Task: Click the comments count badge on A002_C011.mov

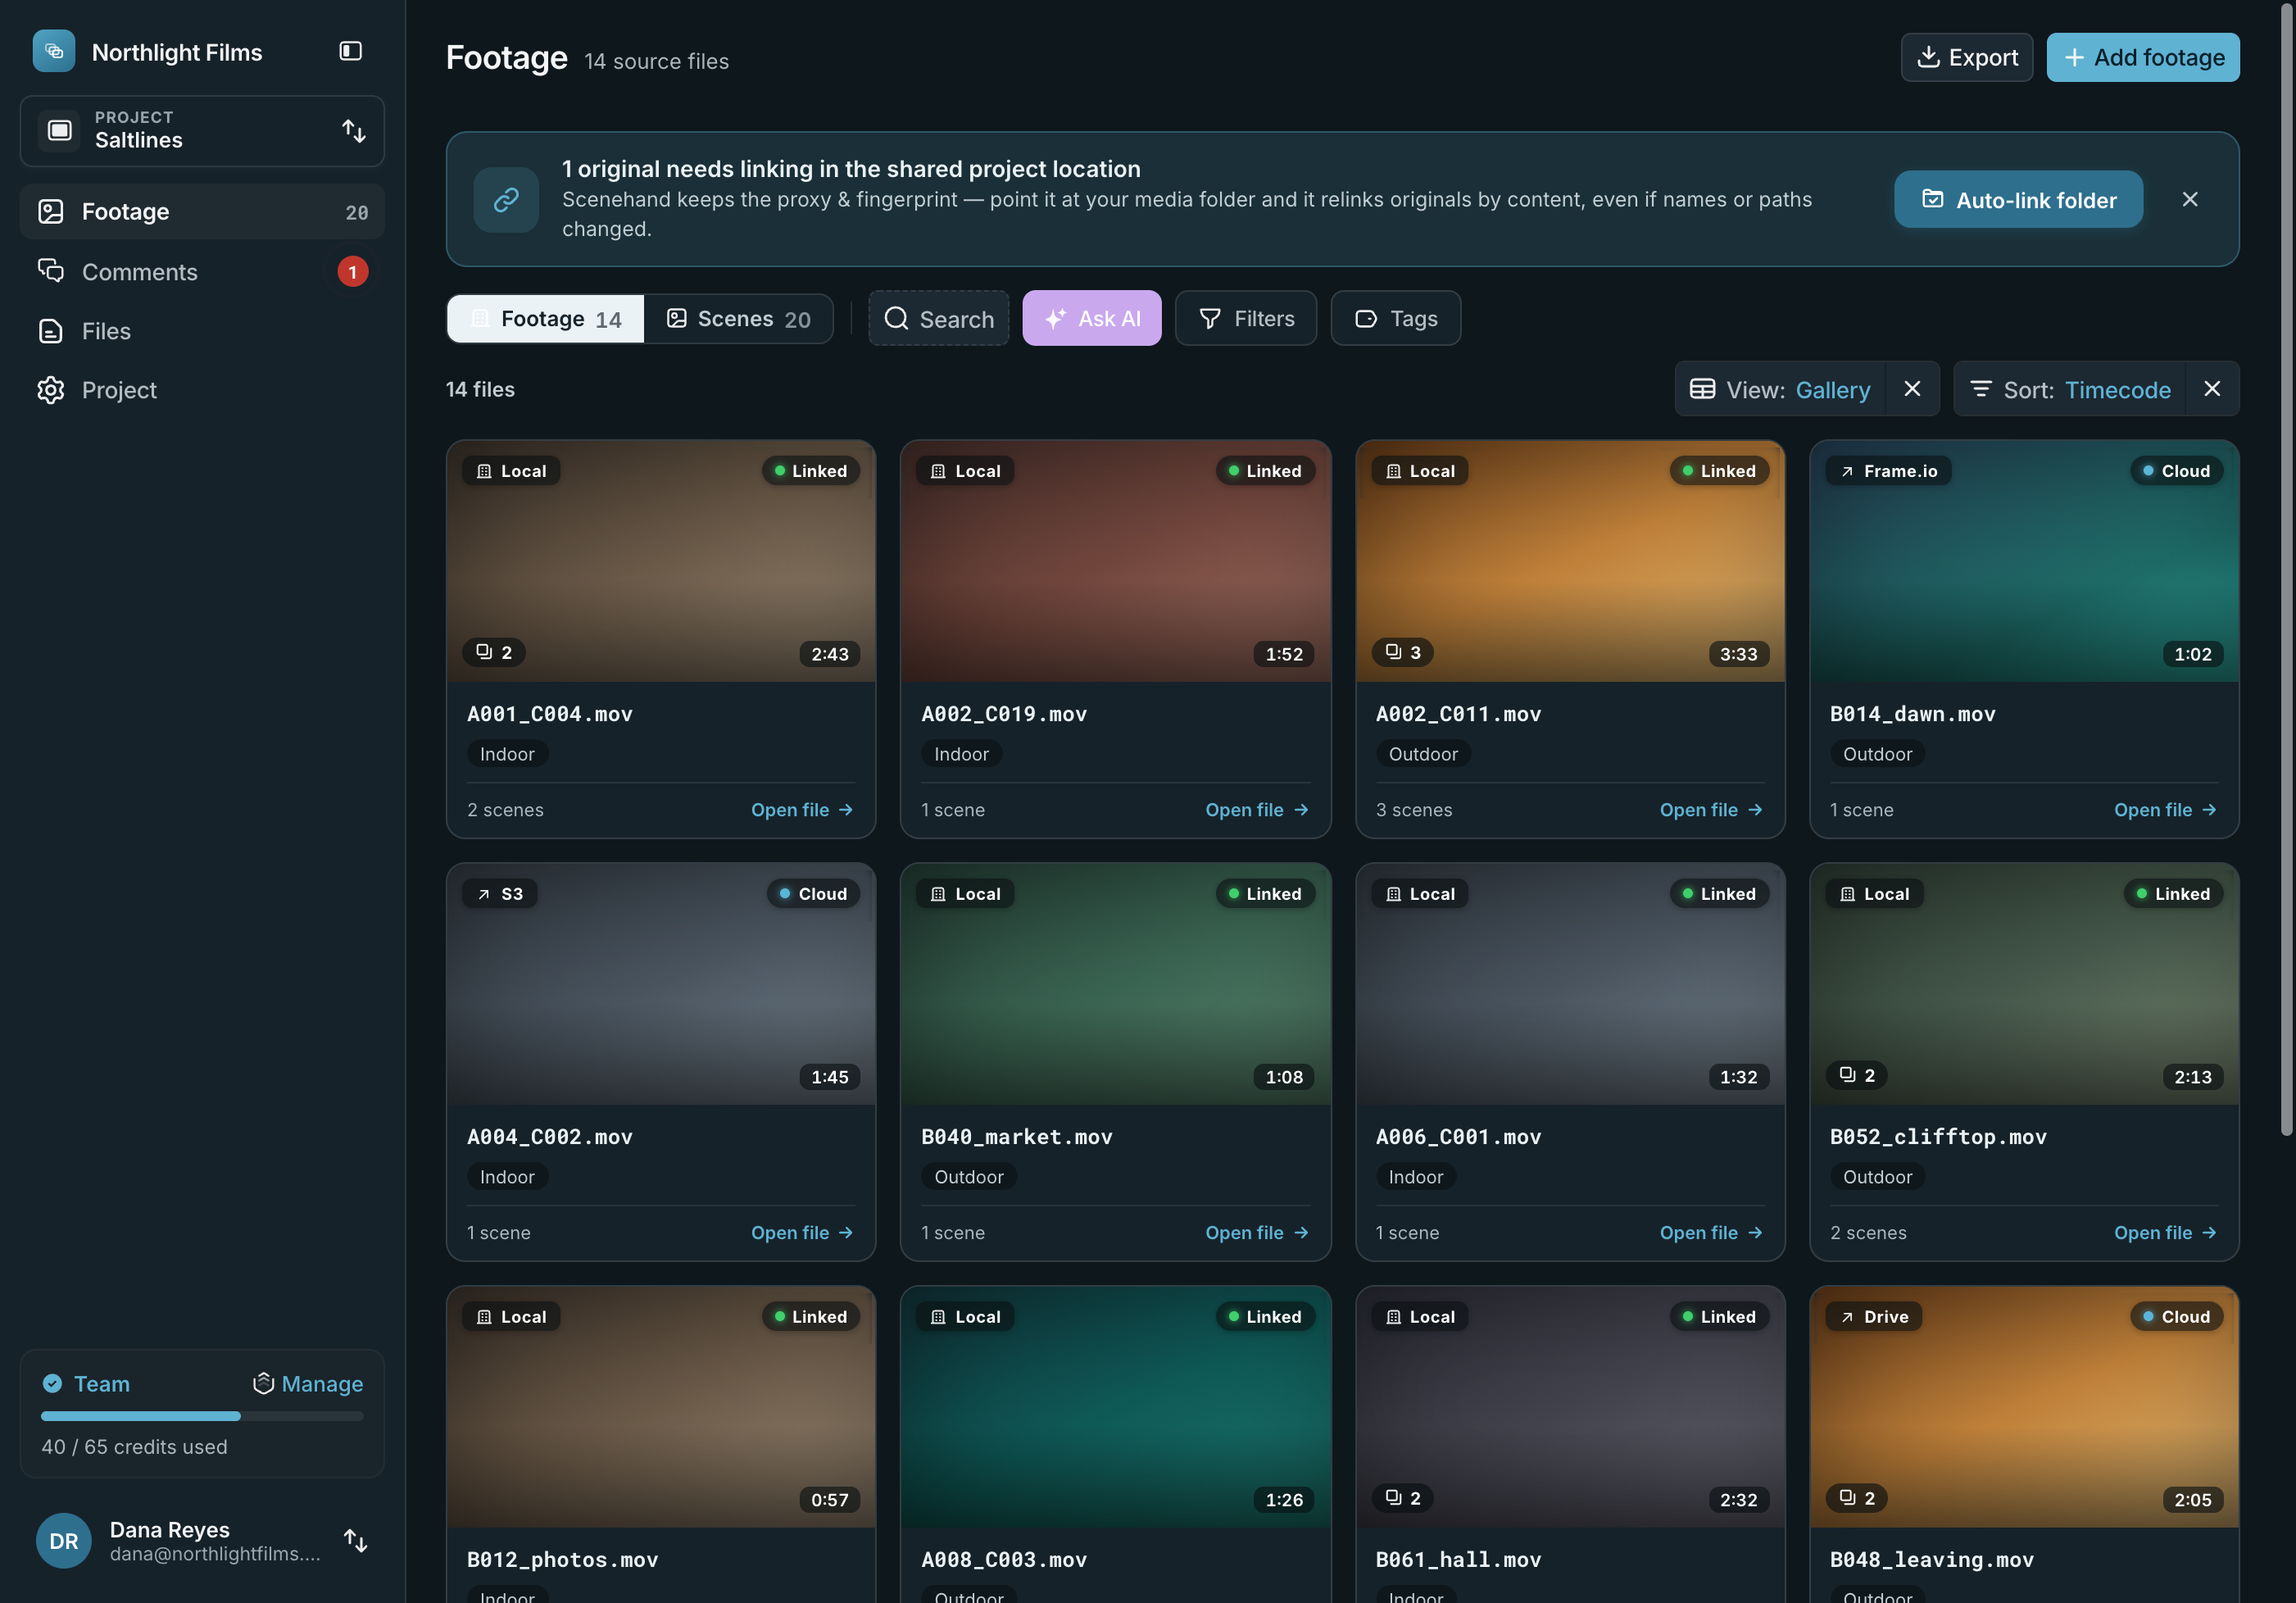Action: click(1403, 652)
